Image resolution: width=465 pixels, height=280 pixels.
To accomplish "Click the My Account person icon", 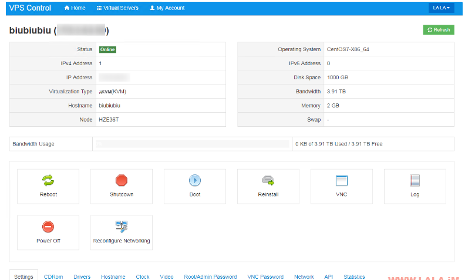I will [x=152, y=8].
